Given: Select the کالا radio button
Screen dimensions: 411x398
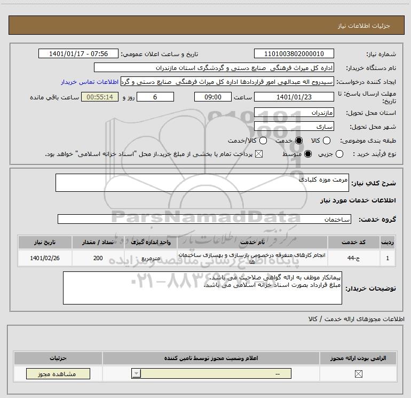Looking at the screenshot, I should pyautogui.click(x=326, y=141).
